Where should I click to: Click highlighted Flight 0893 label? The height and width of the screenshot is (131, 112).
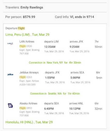pyautogui.click(x=26, y=108)
